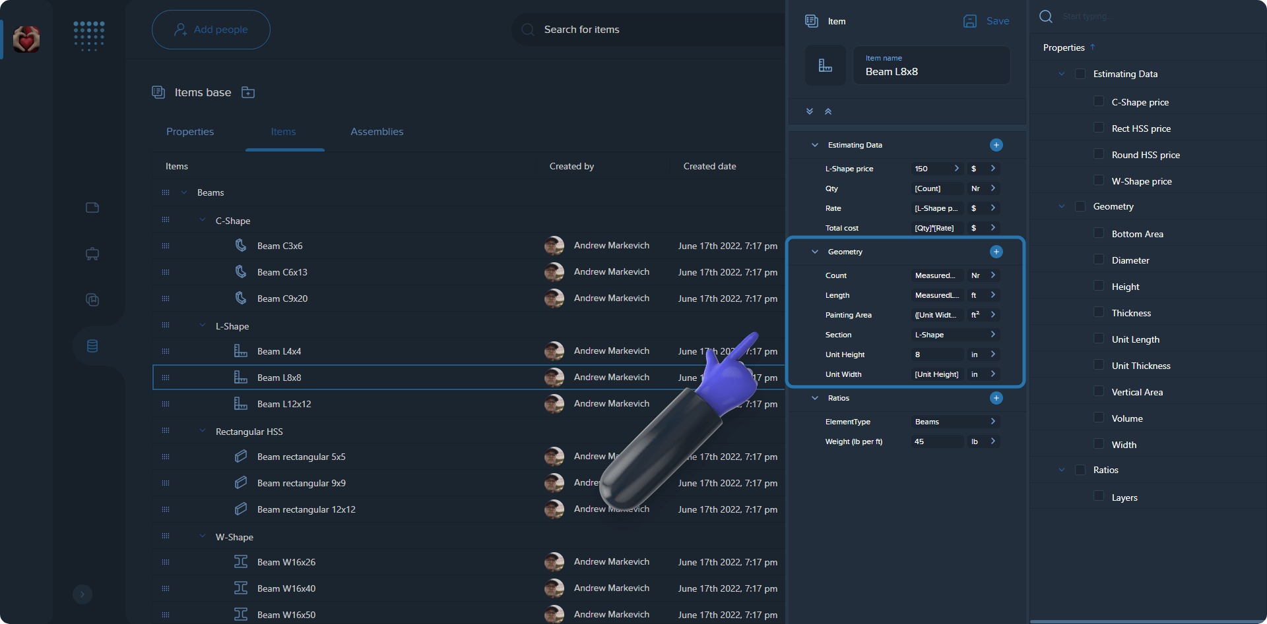The height and width of the screenshot is (624, 1267).
Task: Click the L-beam shape icon beside Item name
Action: [x=825, y=65]
